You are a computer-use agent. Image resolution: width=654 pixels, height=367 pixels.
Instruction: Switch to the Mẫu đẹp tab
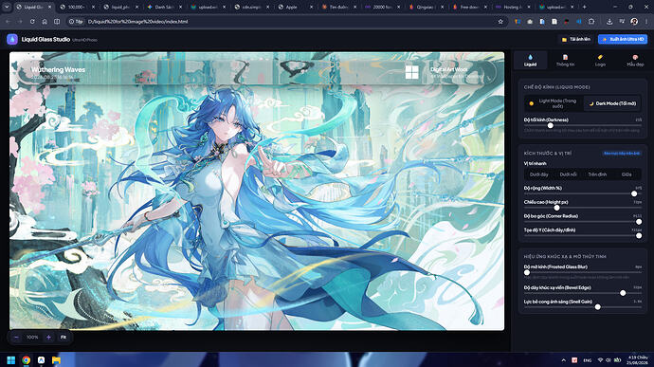pos(635,61)
